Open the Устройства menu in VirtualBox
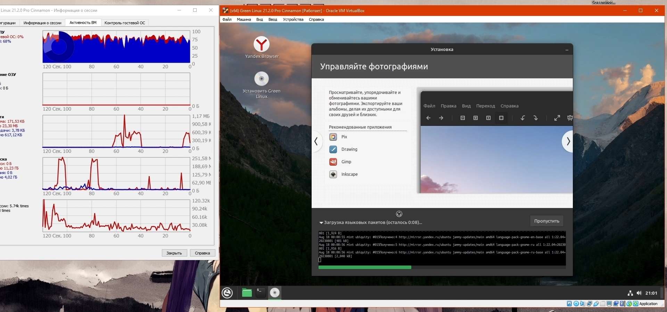Viewport: 667px width, 312px height. [293, 19]
